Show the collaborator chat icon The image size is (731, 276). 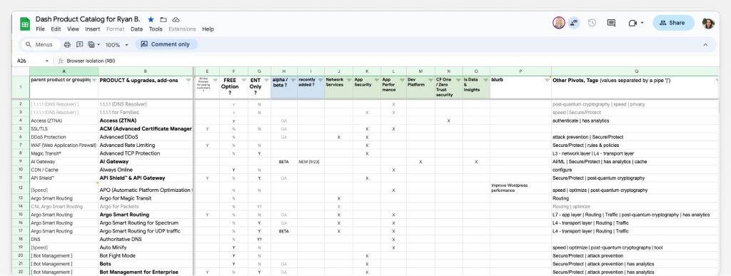(573, 23)
